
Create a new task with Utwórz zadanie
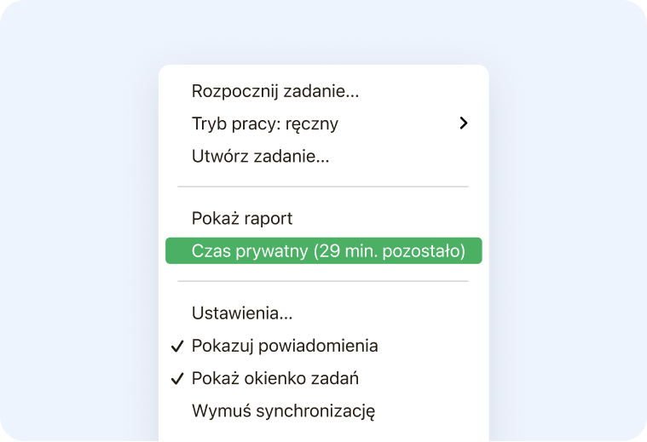pyautogui.click(x=261, y=156)
